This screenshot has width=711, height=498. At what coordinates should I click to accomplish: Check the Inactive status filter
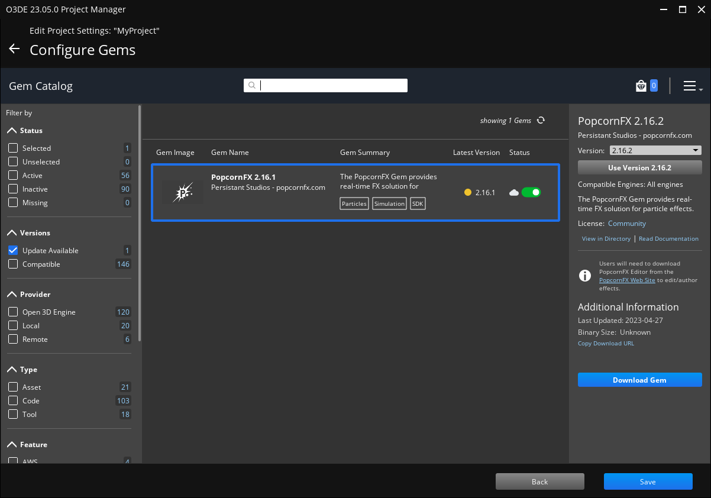(13, 189)
